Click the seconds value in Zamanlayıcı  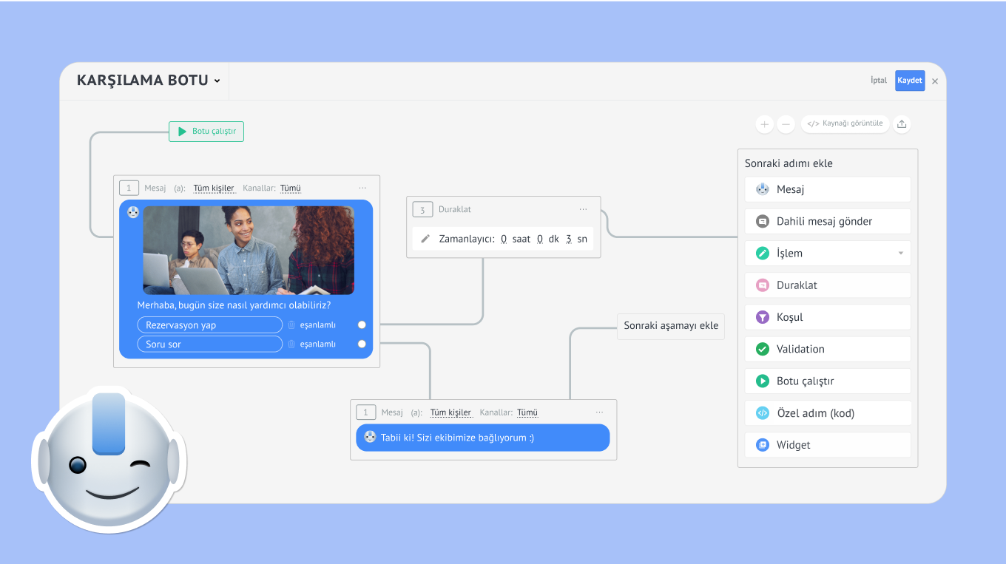pyautogui.click(x=568, y=239)
